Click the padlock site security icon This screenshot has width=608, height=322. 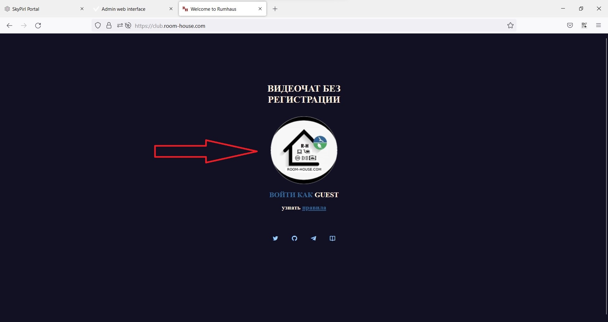[109, 26]
